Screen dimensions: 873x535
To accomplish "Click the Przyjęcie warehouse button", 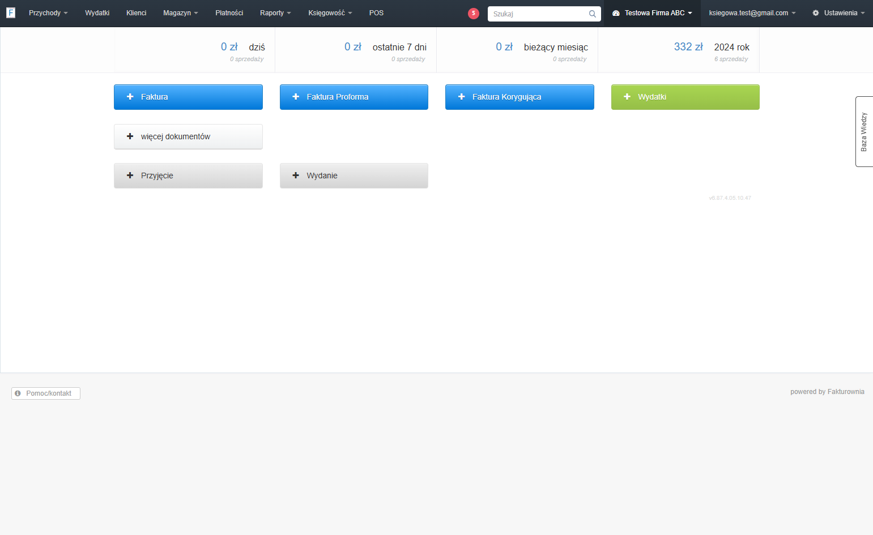I will (x=188, y=176).
